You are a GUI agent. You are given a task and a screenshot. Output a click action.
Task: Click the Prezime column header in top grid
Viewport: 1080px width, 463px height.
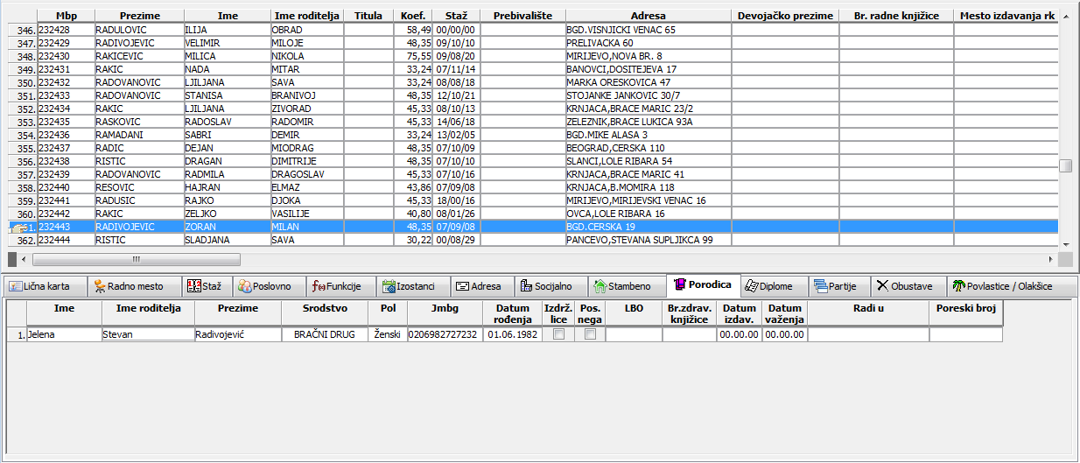[139, 16]
